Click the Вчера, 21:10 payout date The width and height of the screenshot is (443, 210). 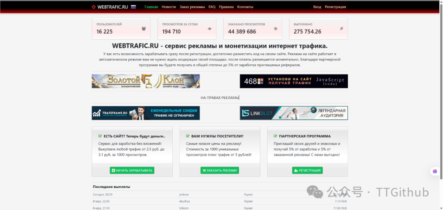[101, 208]
